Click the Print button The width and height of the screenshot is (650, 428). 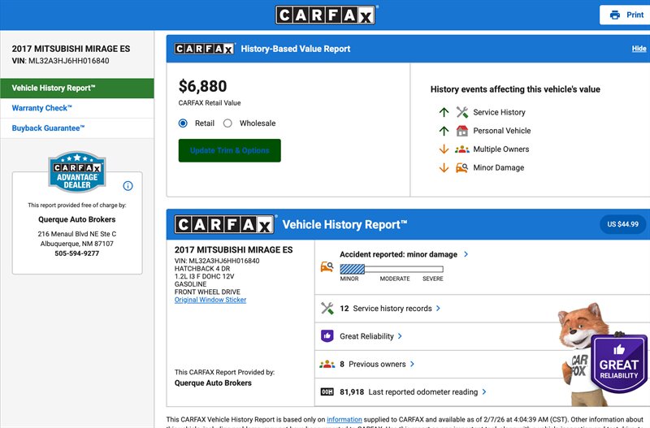tap(626, 15)
